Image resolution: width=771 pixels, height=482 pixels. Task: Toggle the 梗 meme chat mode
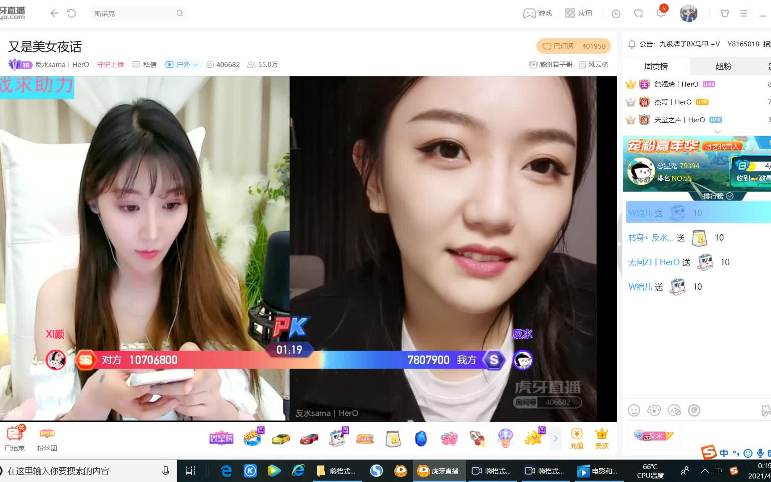coord(695,410)
